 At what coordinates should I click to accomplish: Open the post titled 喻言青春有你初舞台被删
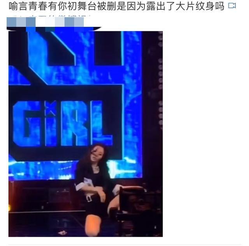[116, 6]
